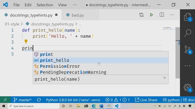Click the lightbulb code action icon
Screen dimensions: 195x109
click(x=26, y=41)
